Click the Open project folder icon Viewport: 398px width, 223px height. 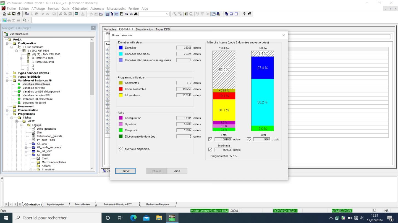[x=9, y=14]
